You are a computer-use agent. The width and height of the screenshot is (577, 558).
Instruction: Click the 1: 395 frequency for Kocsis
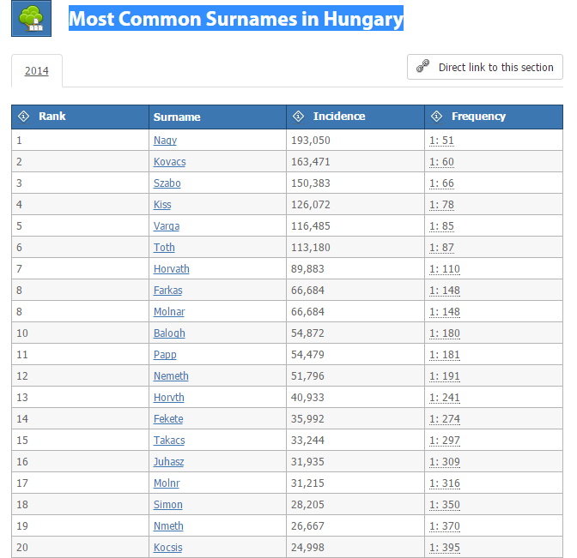pyautogui.click(x=444, y=548)
